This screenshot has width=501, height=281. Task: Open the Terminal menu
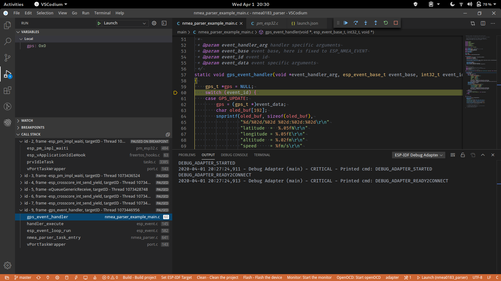[102, 13]
